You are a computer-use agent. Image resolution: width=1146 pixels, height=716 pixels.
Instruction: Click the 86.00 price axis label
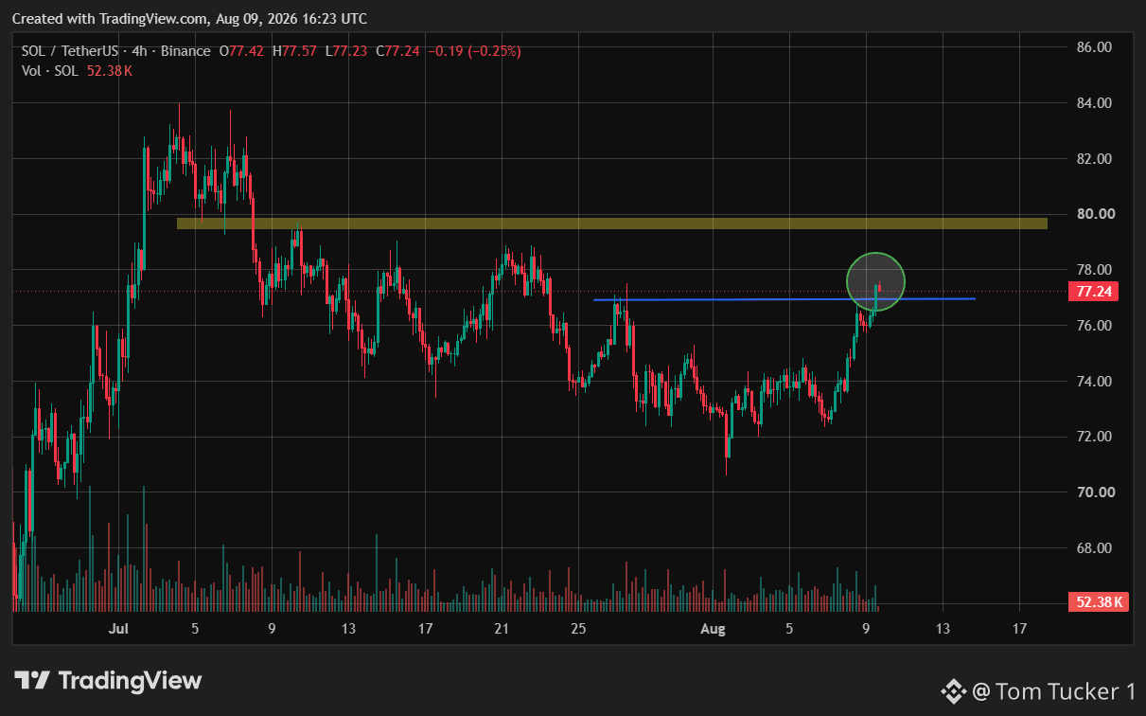pyautogui.click(x=1093, y=46)
